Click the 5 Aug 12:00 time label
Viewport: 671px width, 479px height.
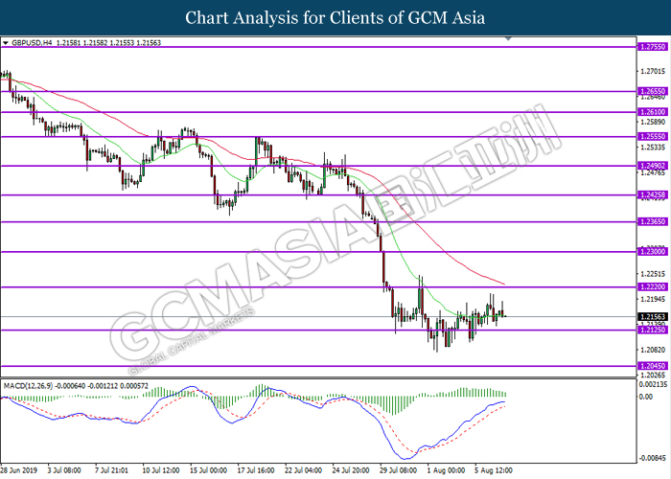(x=494, y=470)
